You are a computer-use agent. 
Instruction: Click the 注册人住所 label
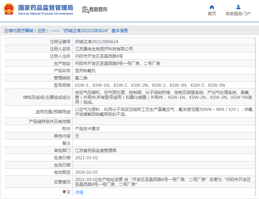60,56
